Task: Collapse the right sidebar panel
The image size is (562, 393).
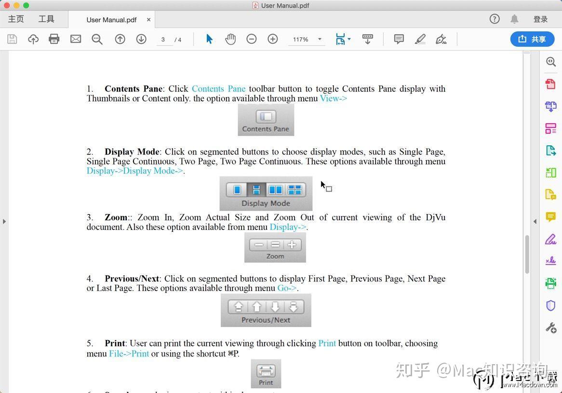Action: pos(535,221)
